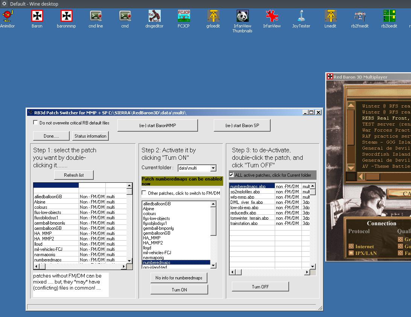Image resolution: width=411 pixels, height=317 pixels.
Task: Open the Anim8or desktop icon
Action: [7, 16]
